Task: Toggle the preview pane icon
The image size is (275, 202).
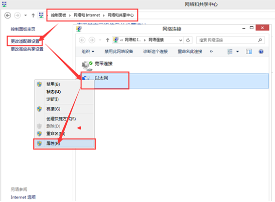Action: click(x=249, y=52)
